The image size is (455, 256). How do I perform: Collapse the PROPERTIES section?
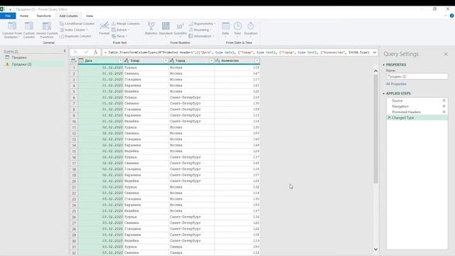[384, 65]
